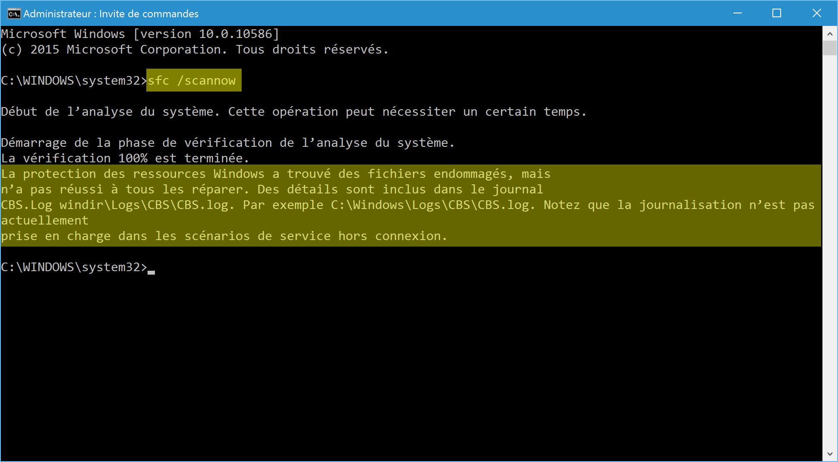Click the 'Démarrage de la phase de vérification' line

click(x=227, y=142)
